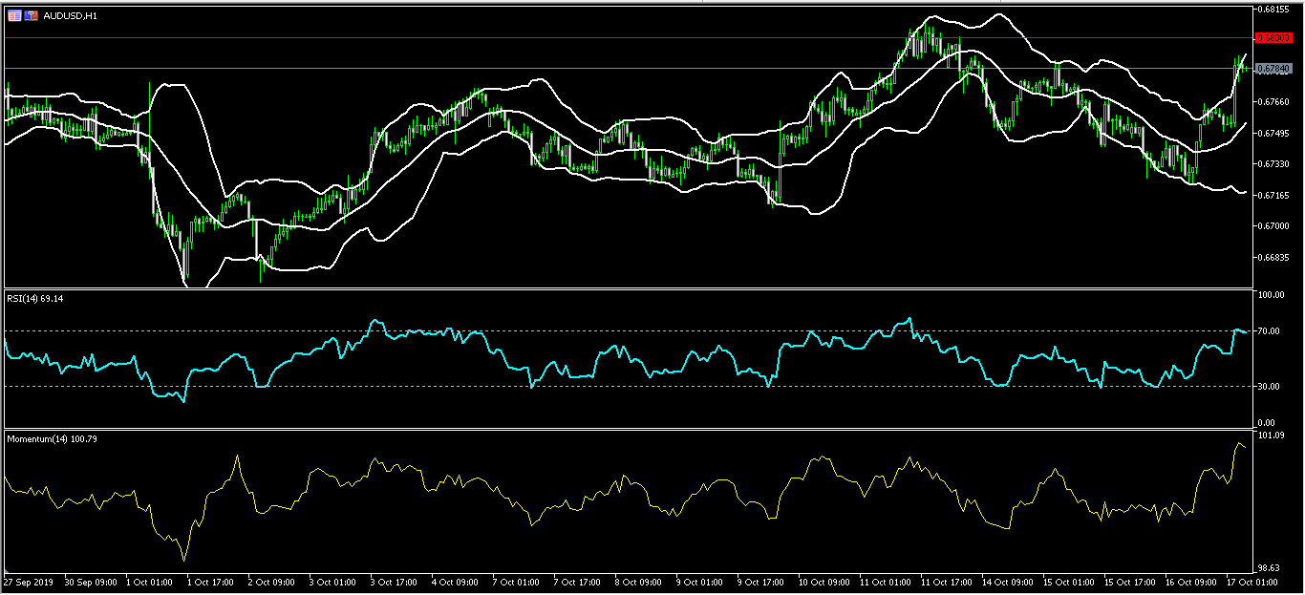Click the 15 Oct 01:00 time label

1068,581
